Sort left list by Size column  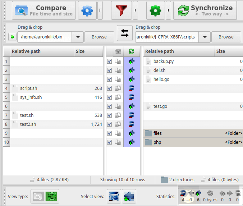(88, 51)
